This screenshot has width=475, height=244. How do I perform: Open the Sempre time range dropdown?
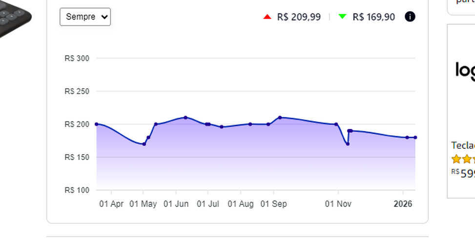tap(85, 17)
